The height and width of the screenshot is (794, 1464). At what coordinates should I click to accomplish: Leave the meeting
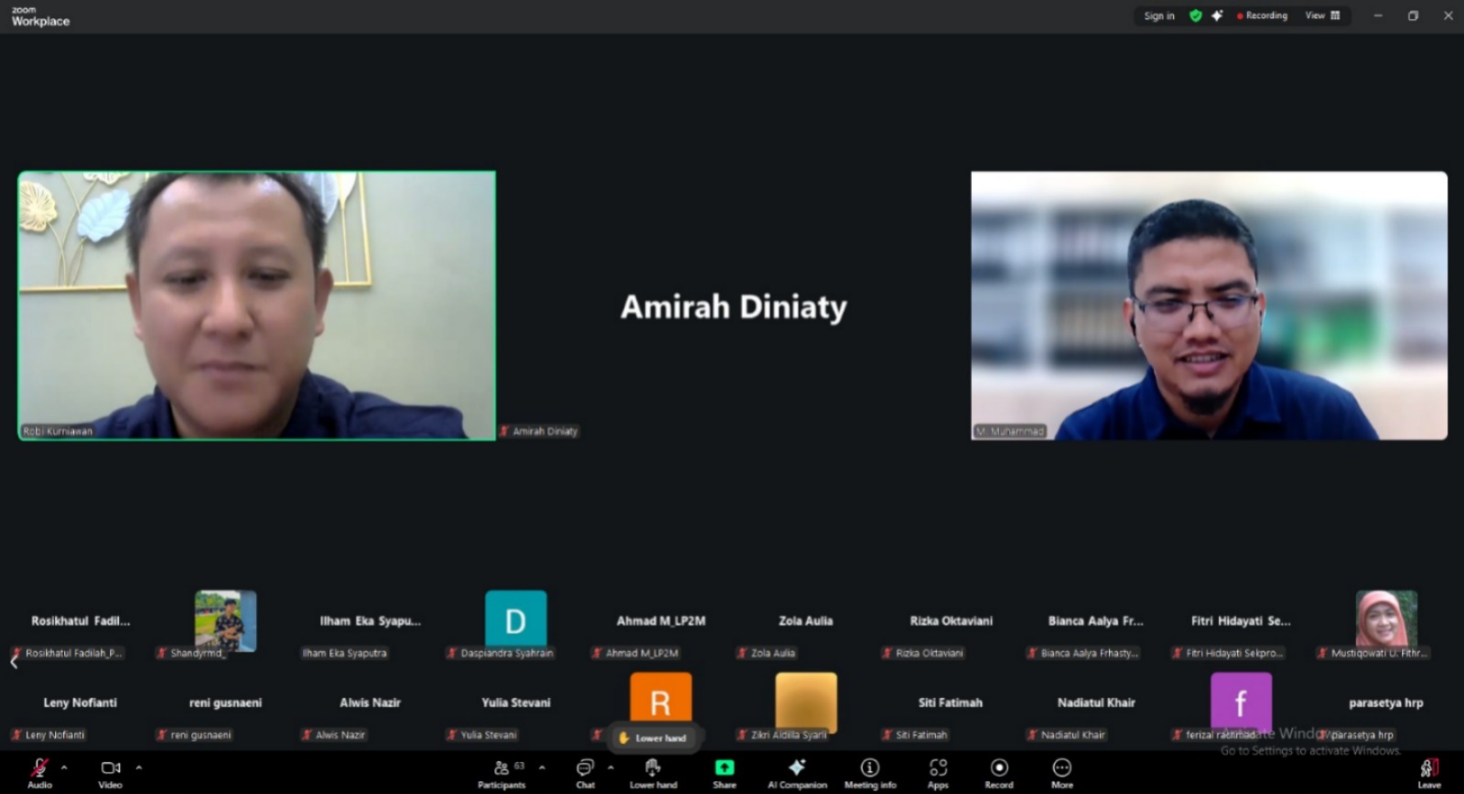pyautogui.click(x=1428, y=771)
